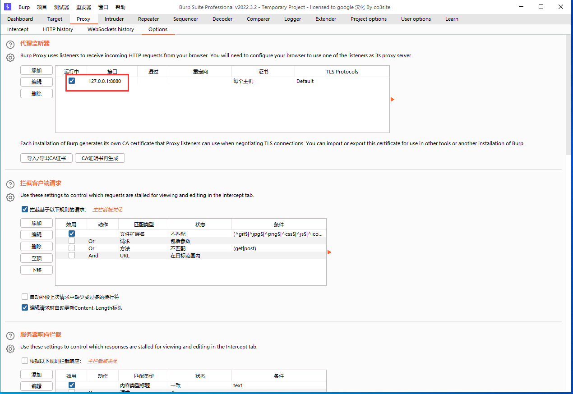Click the 证书 column header in listeners table

[263, 72]
